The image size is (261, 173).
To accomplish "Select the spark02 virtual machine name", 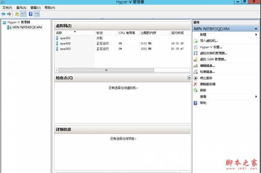I will point(65,43).
